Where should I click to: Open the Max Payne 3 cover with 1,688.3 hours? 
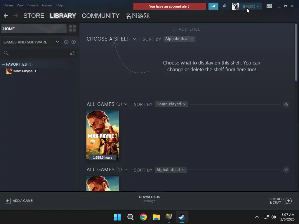102,135
